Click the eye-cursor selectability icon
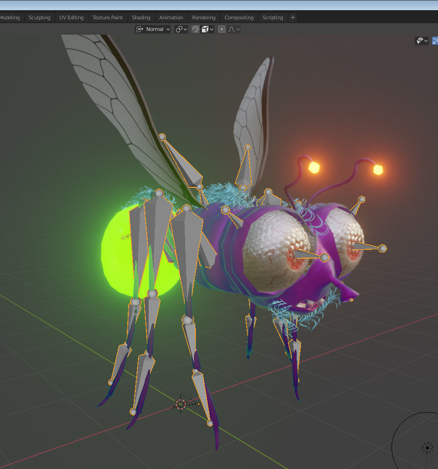 coord(419,41)
